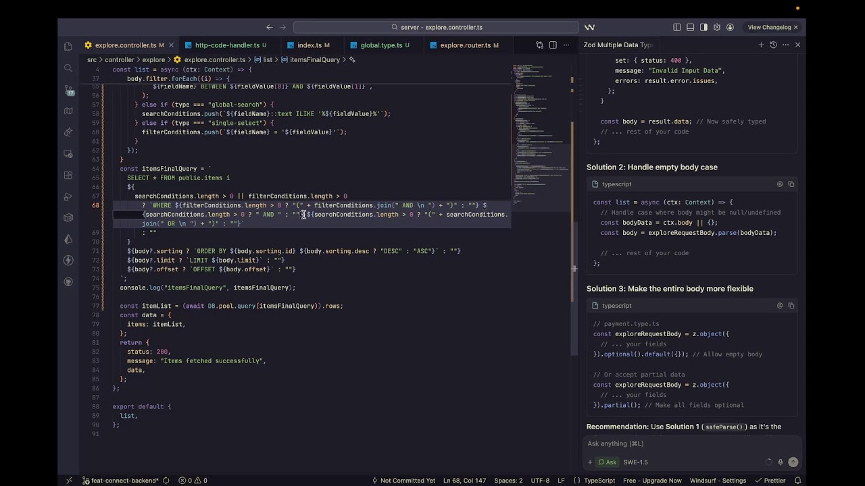
Task: Insert Solution 2 code block via @ icon
Action: 780,184
